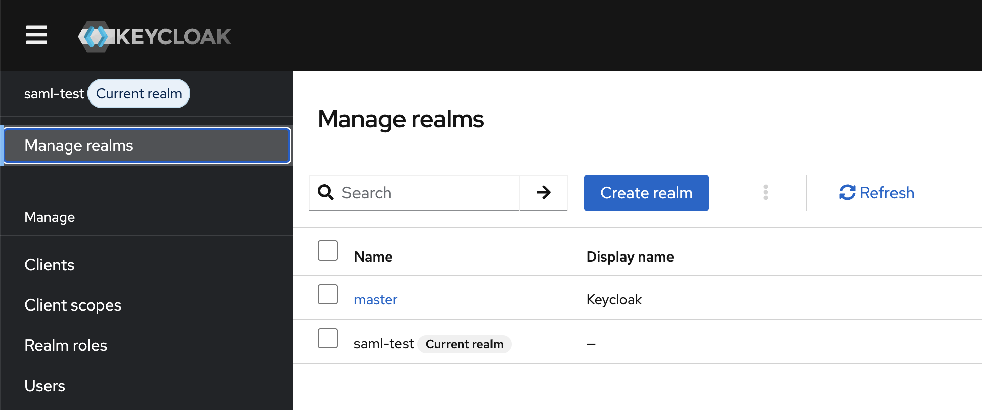
Task: Click the Current realm badge in table row
Action: (465, 344)
